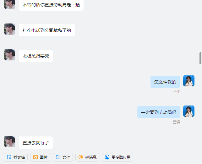
Task: Click sender avatar next to 怎么仲裁的
Action: [189, 81]
